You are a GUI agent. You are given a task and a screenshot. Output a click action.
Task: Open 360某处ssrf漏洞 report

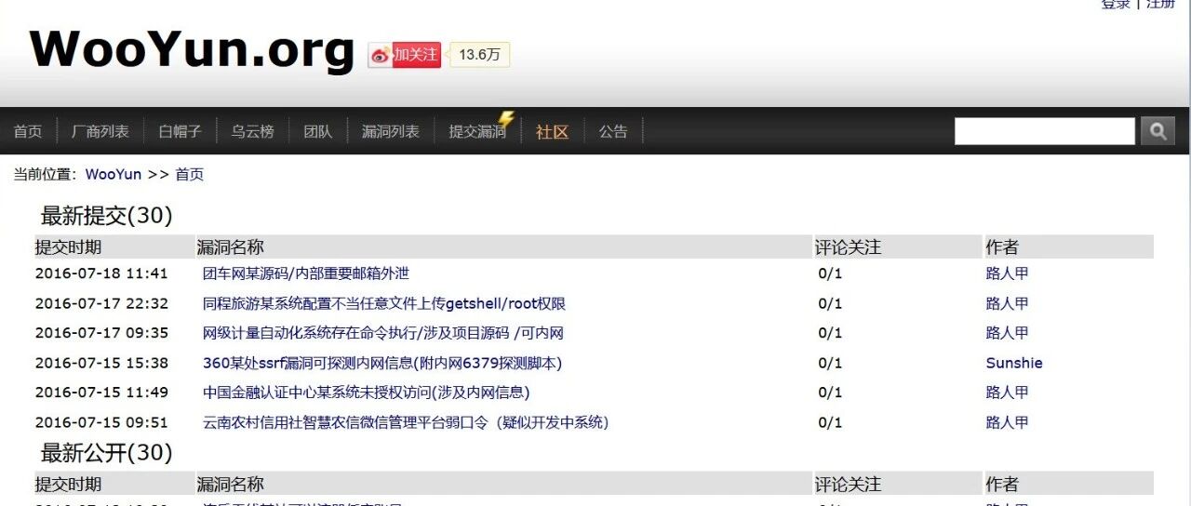[382, 363]
